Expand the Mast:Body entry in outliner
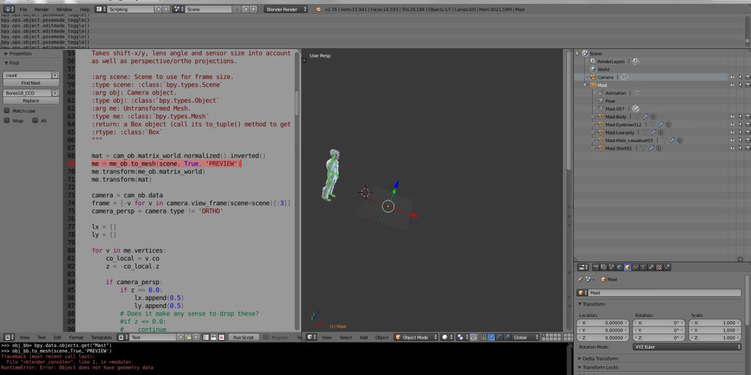Screen dimensions: 751x375 click(x=594, y=116)
